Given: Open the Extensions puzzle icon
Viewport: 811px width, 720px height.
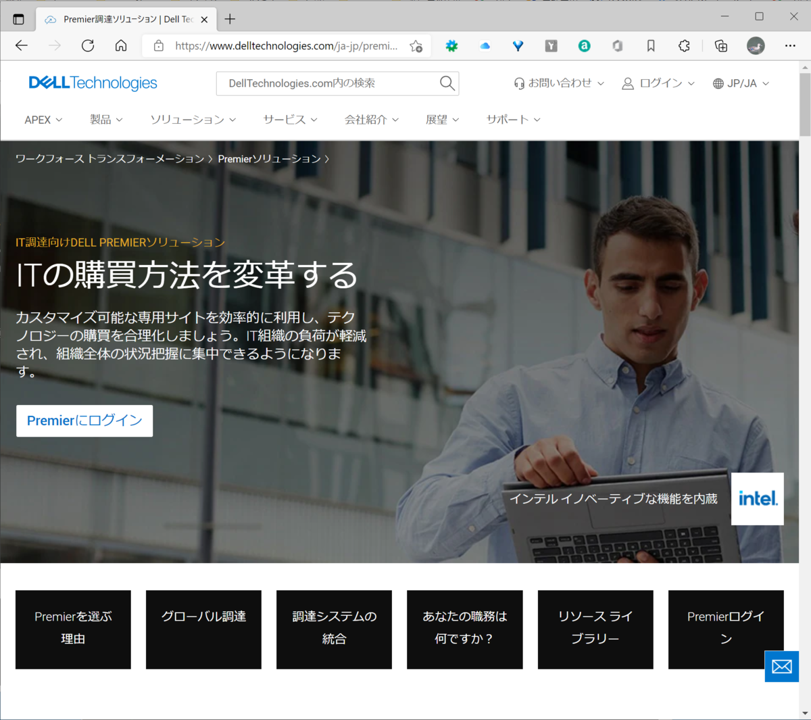Looking at the screenshot, I should tap(684, 46).
